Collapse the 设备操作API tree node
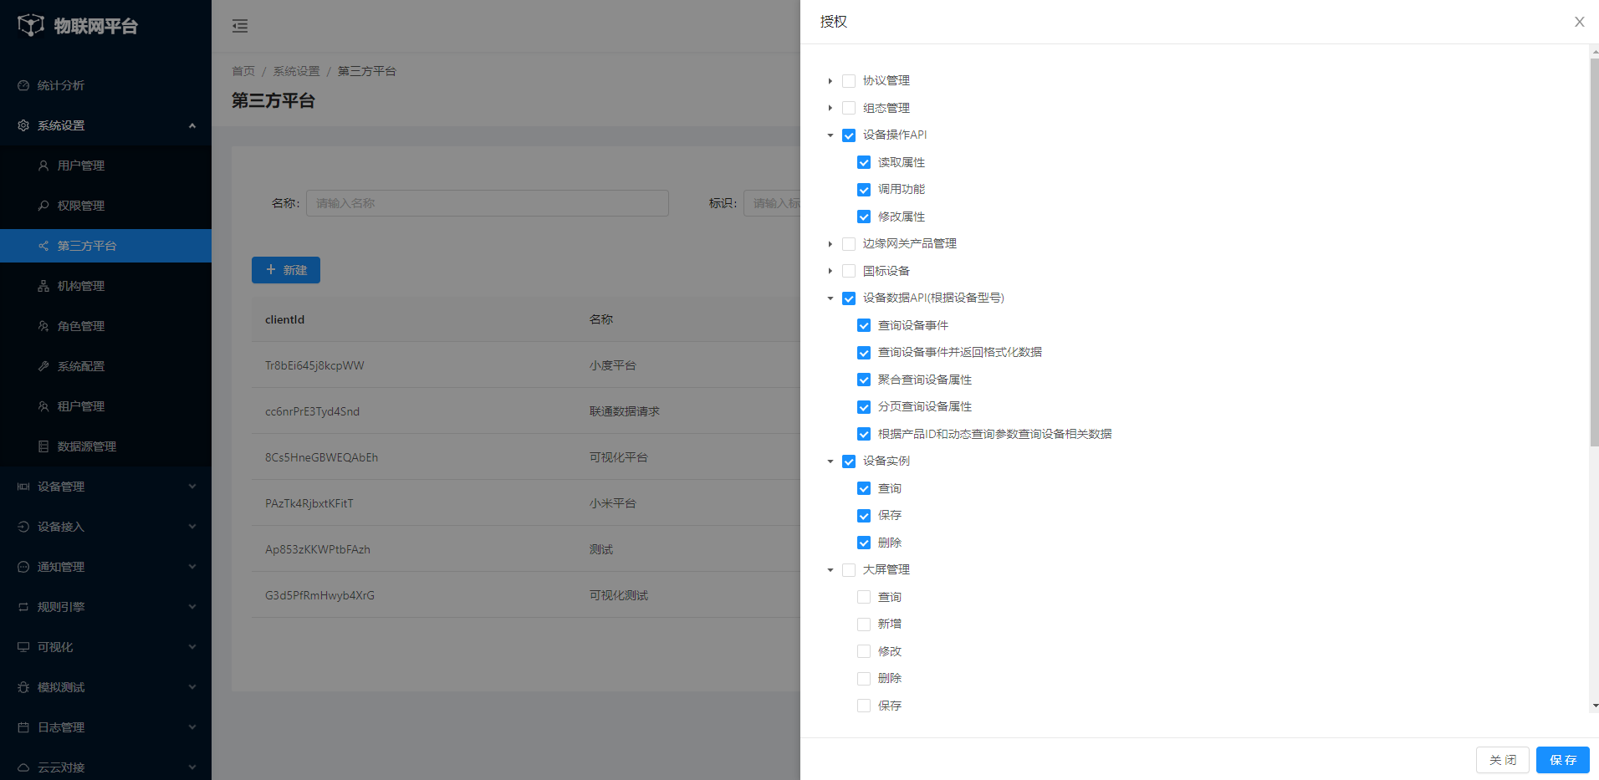The height and width of the screenshot is (780, 1599). (x=830, y=135)
